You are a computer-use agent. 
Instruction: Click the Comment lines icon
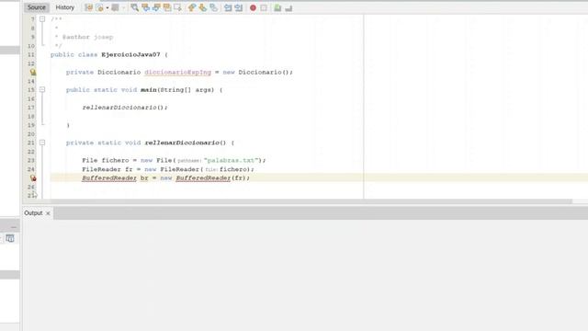(x=277, y=7)
